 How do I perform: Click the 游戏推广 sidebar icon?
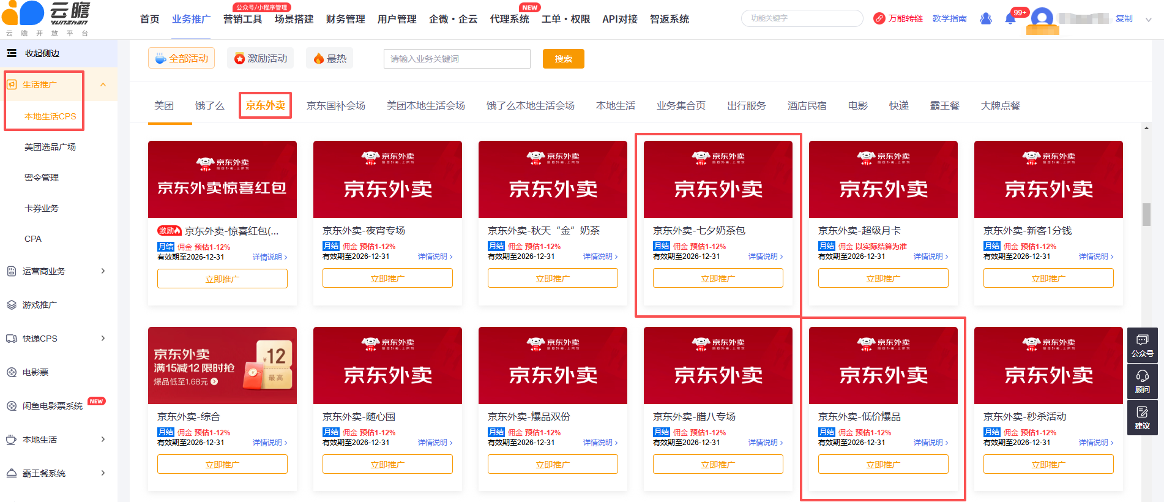click(12, 305)
